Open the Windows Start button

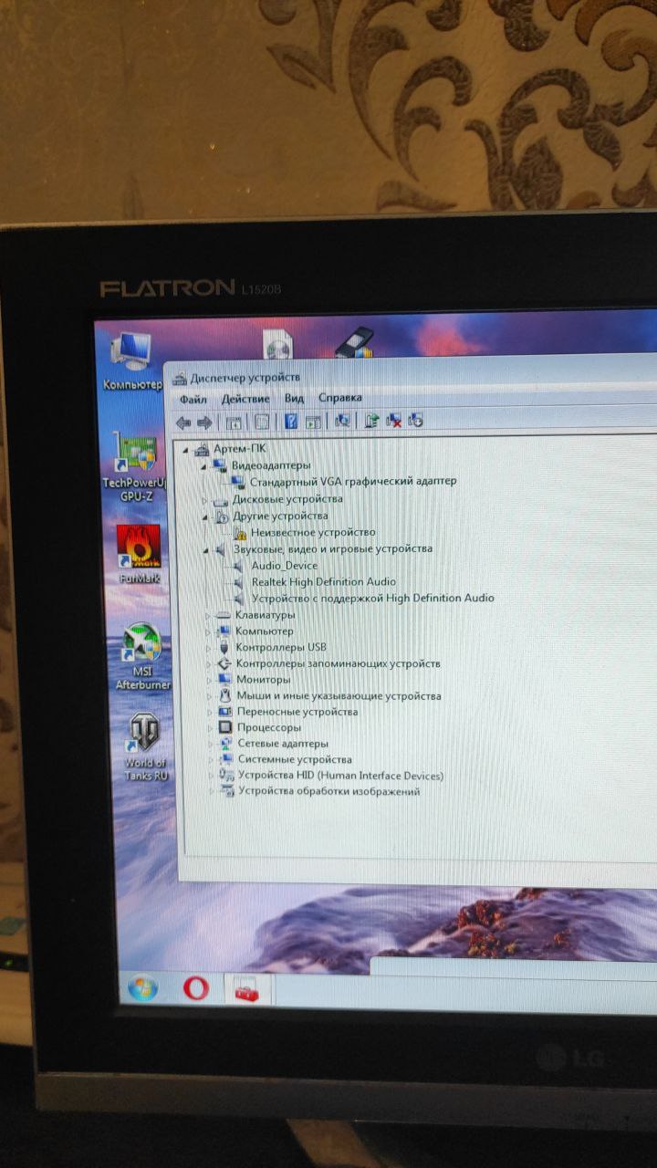coord(142,988)
